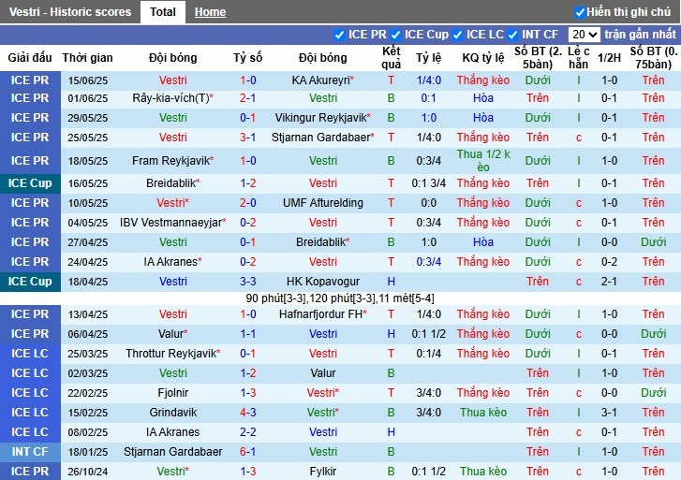
Task: Toggle the 'Hiển thị ghi chú' checkbox
Action: point(580,12)
